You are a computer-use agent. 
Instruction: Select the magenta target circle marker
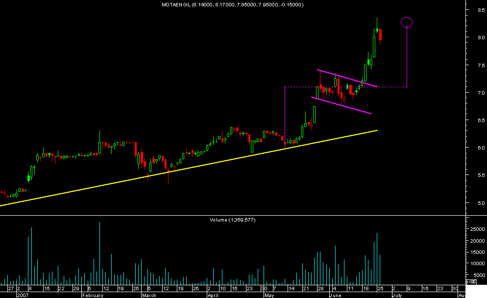point(407,23)
